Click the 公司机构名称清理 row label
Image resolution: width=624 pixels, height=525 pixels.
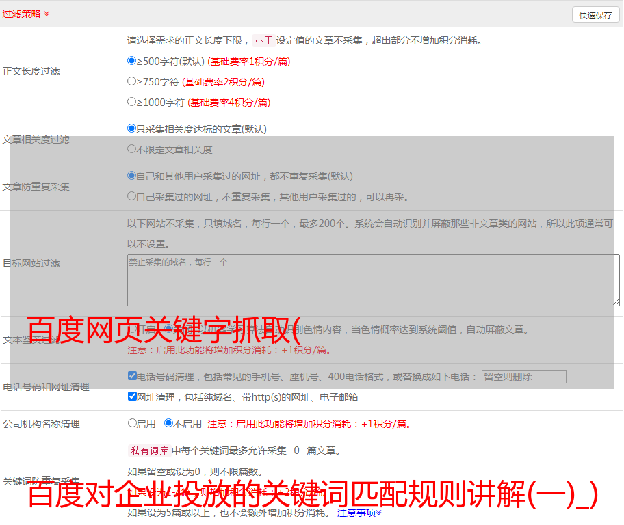pos(41,424)
